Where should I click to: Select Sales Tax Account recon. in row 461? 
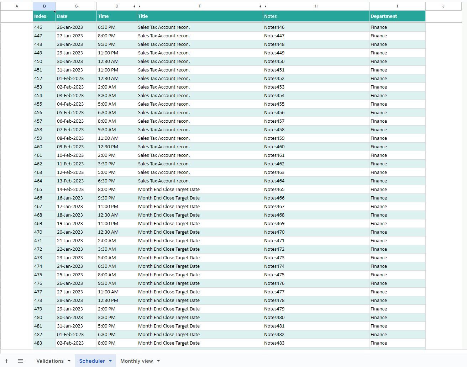tap(200, 155)
